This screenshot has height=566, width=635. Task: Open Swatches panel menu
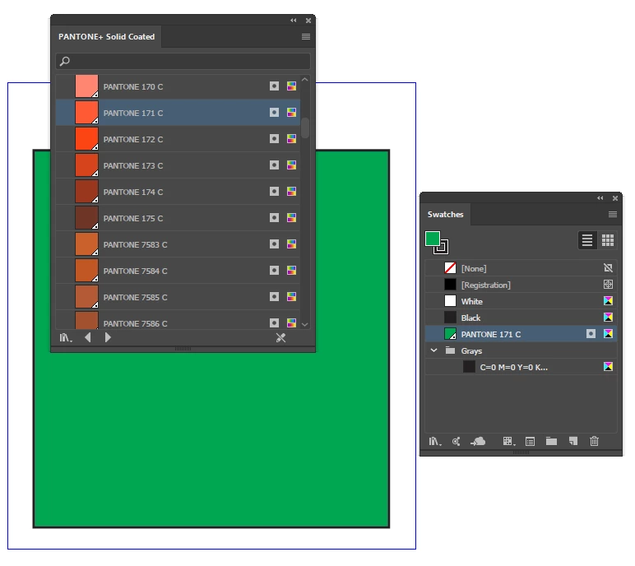613,215
